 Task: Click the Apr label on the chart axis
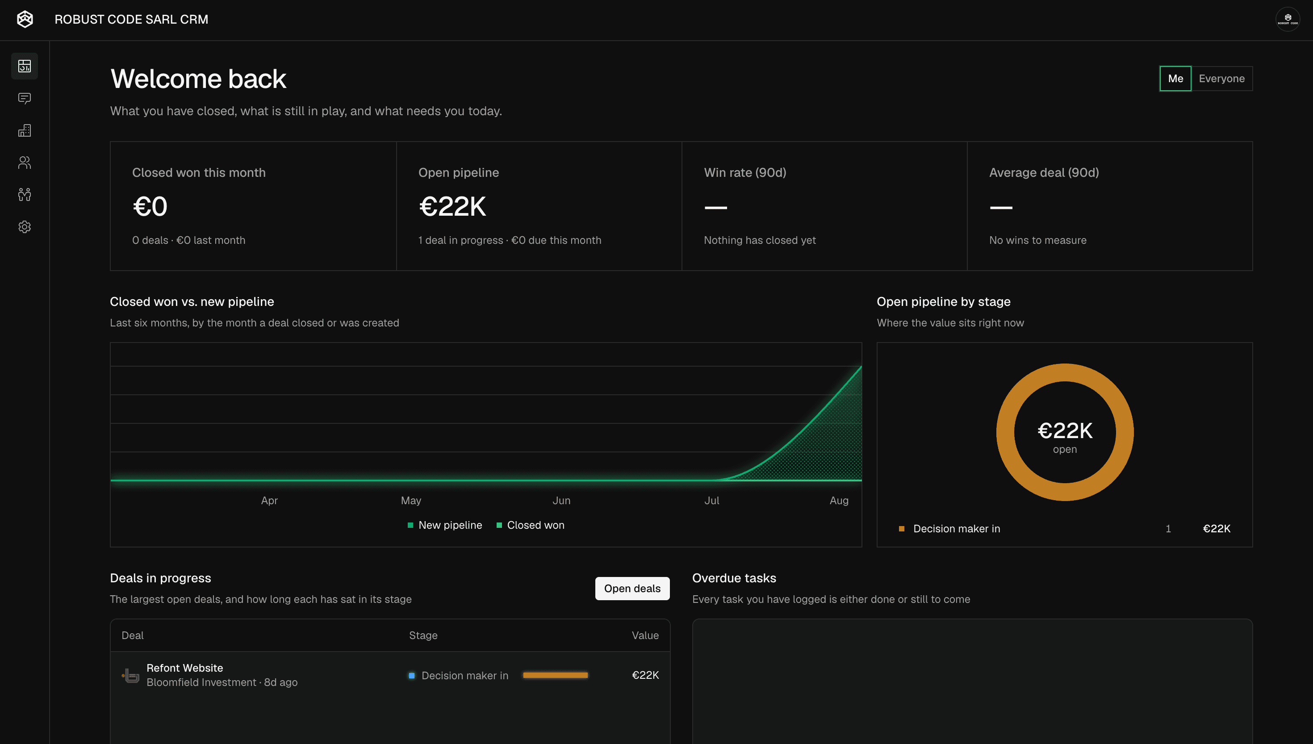tap(269, 501)
